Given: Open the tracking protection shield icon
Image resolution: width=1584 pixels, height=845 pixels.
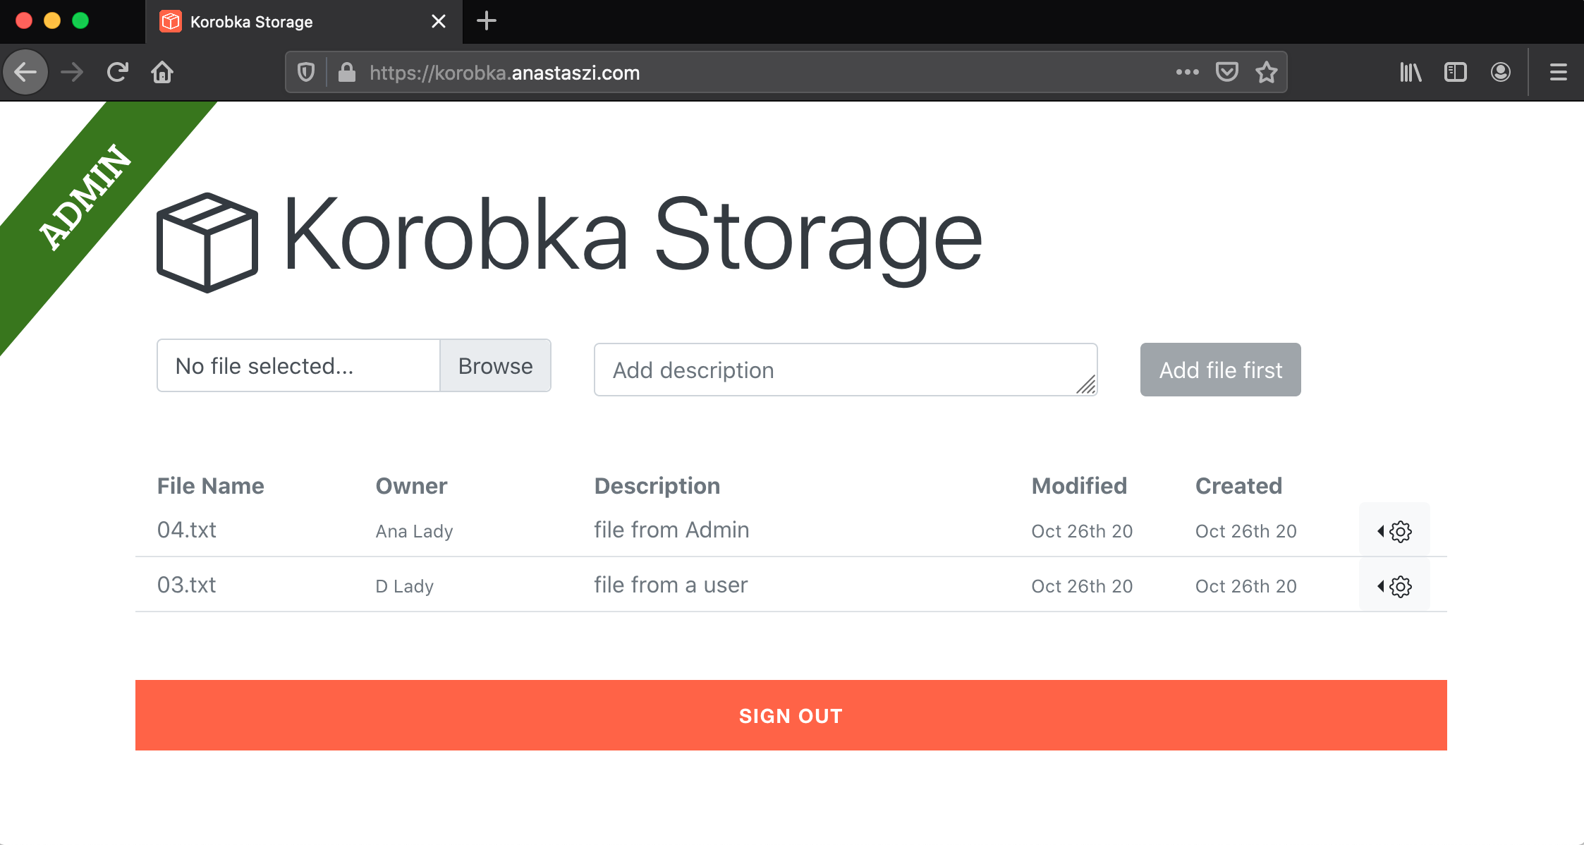Looking at the screenshot, I should [x=306, y=72].
